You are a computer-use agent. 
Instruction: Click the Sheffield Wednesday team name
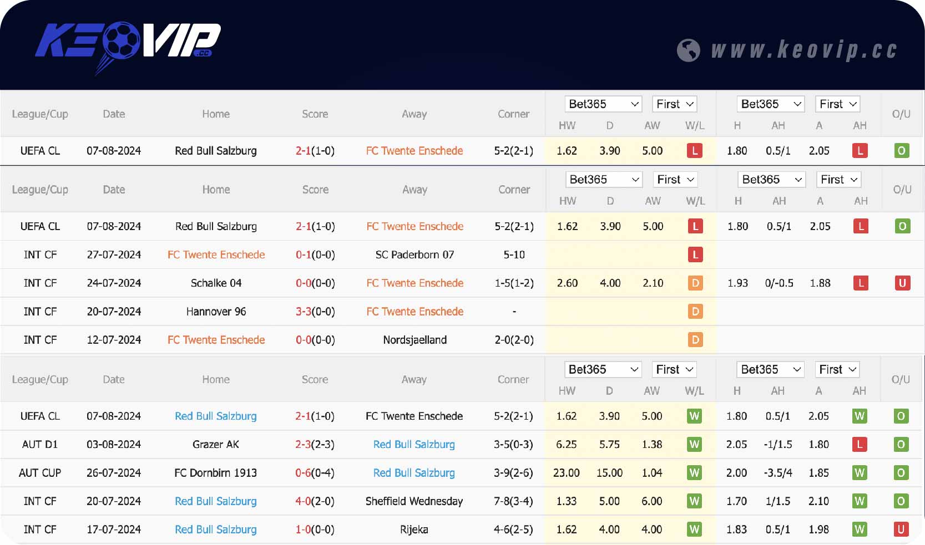414,501
